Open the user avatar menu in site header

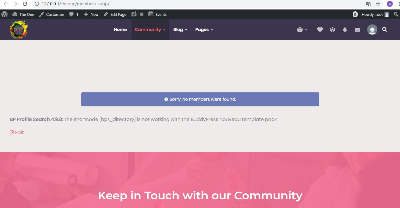click(x=372, y=30)
